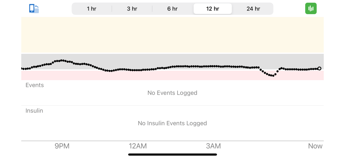345x159 pixels.
Task: Tap the No Events Logged text
Action: pos(172,93)
